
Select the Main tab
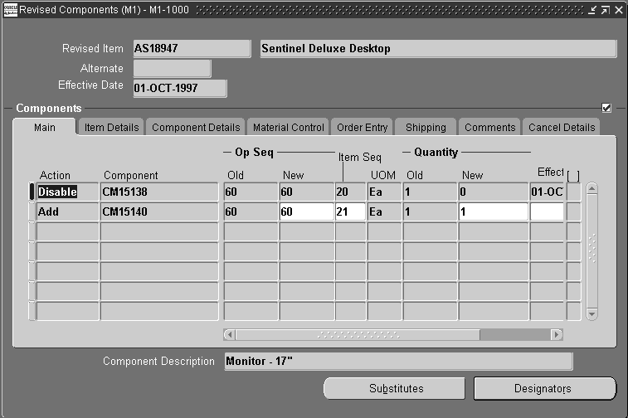click(45, 128)
